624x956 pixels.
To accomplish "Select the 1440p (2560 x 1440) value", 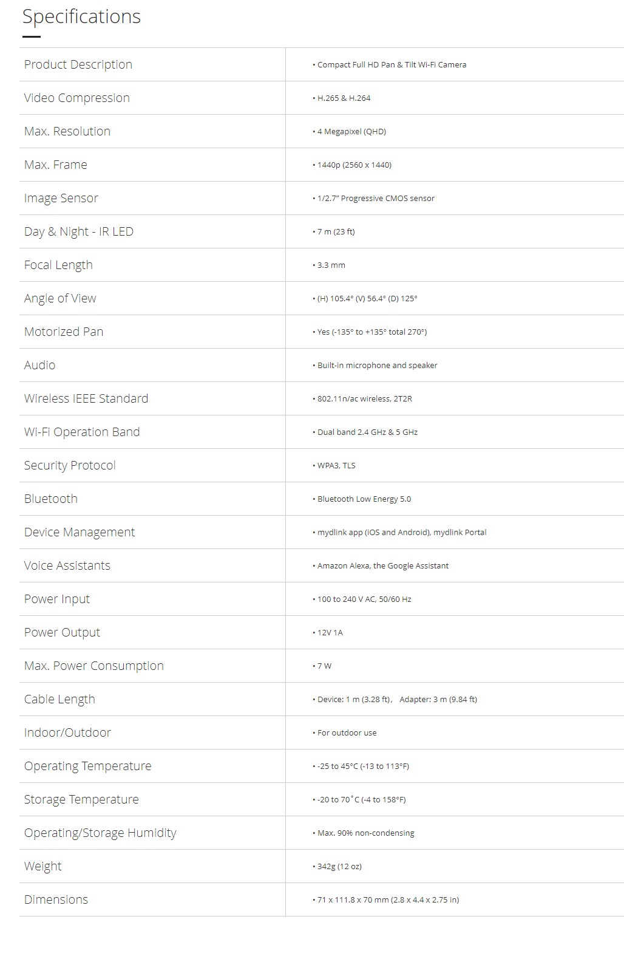I will [x=354, y=165].
